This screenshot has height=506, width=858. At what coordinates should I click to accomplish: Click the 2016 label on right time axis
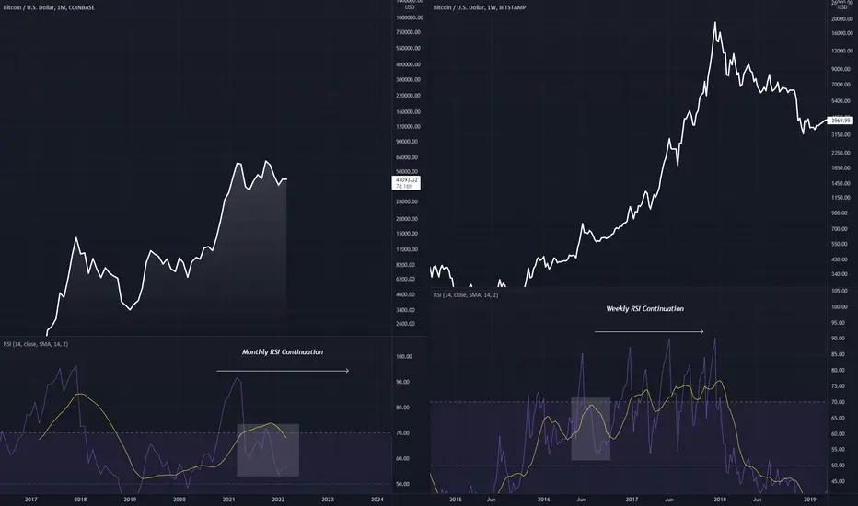pos(543,500)
